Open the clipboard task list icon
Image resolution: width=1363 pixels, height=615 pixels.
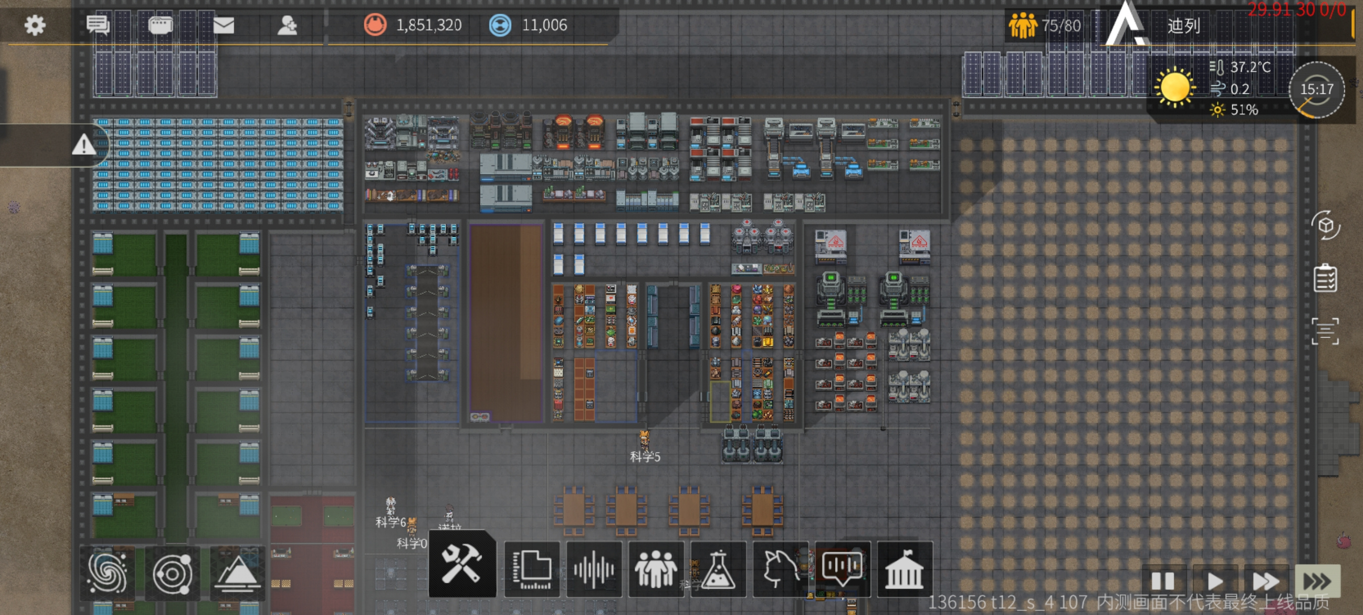click(1326, 277)
